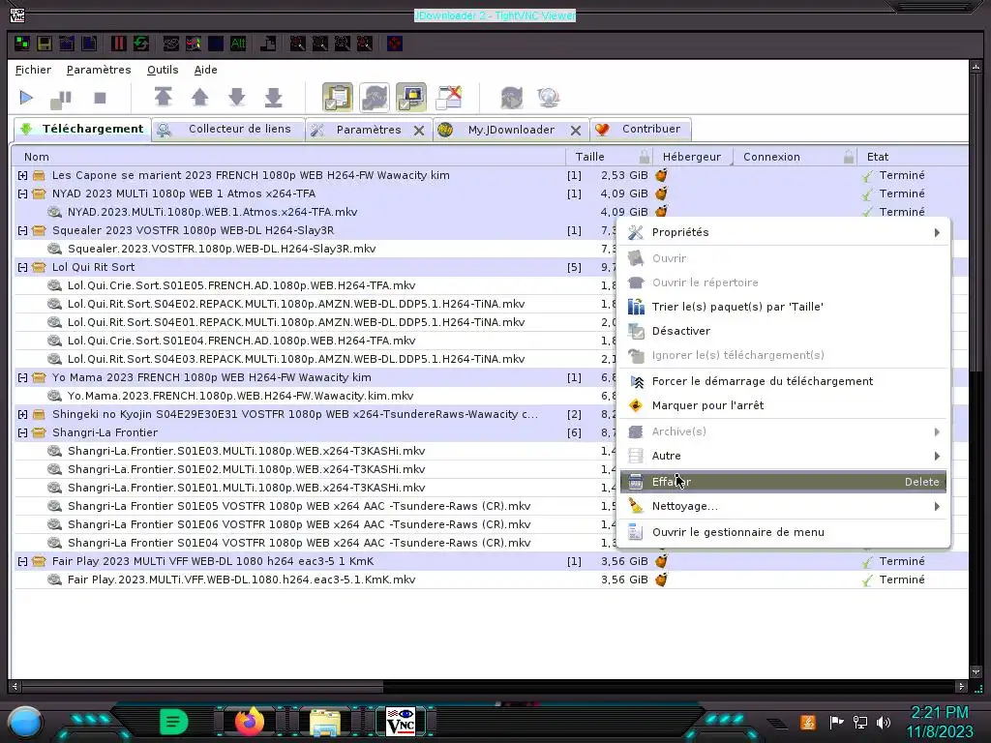Start all downloads with the play button

click(26, 98)
